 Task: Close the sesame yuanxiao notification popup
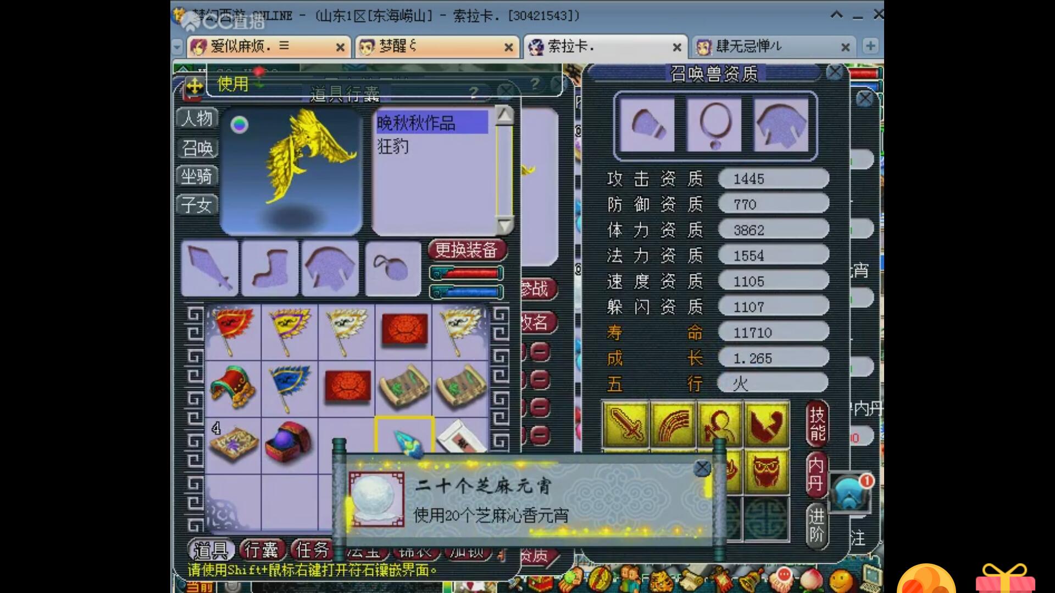point(702,468)
